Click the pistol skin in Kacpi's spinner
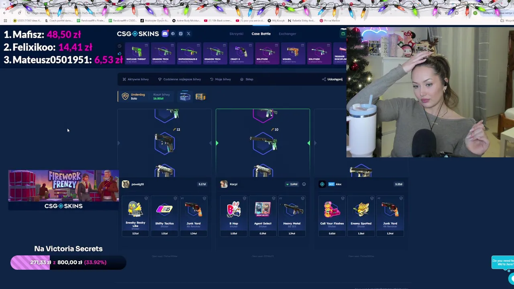 click(x=263, y=143)
